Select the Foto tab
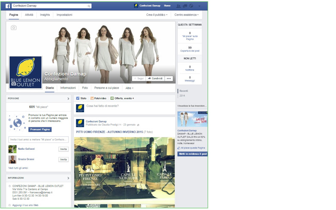 85,88
